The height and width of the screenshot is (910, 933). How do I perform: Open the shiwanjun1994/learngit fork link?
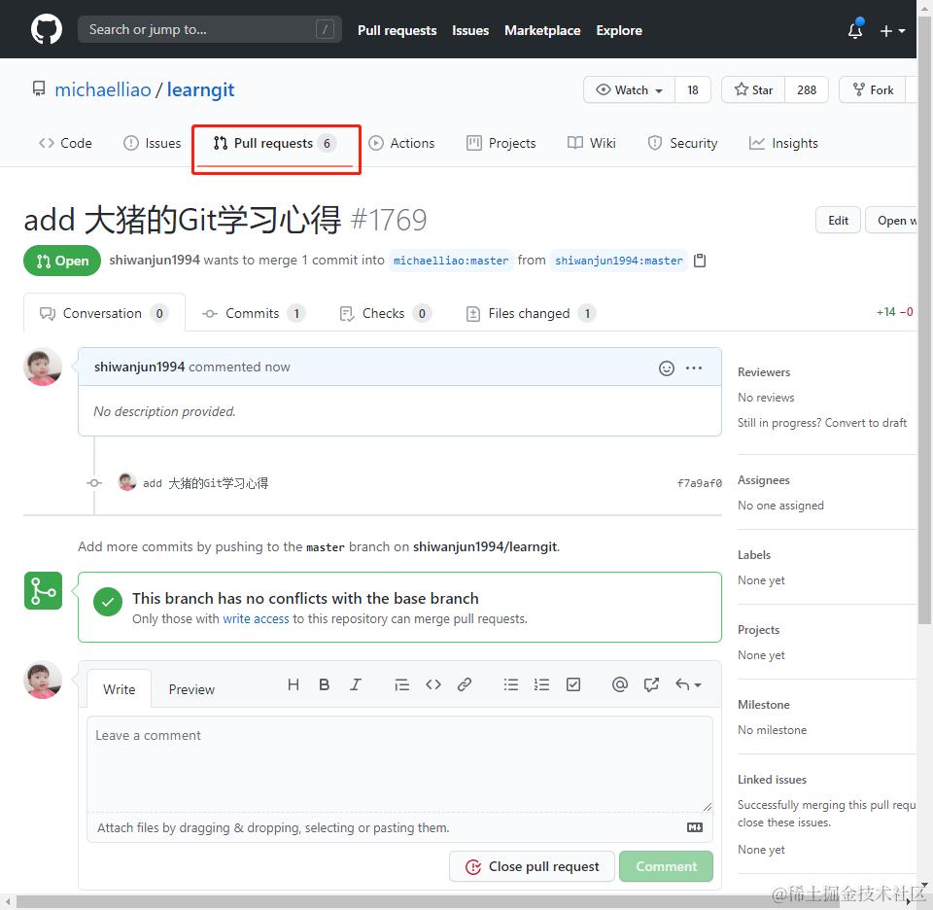pyautogui.click(x=485, y=546)
